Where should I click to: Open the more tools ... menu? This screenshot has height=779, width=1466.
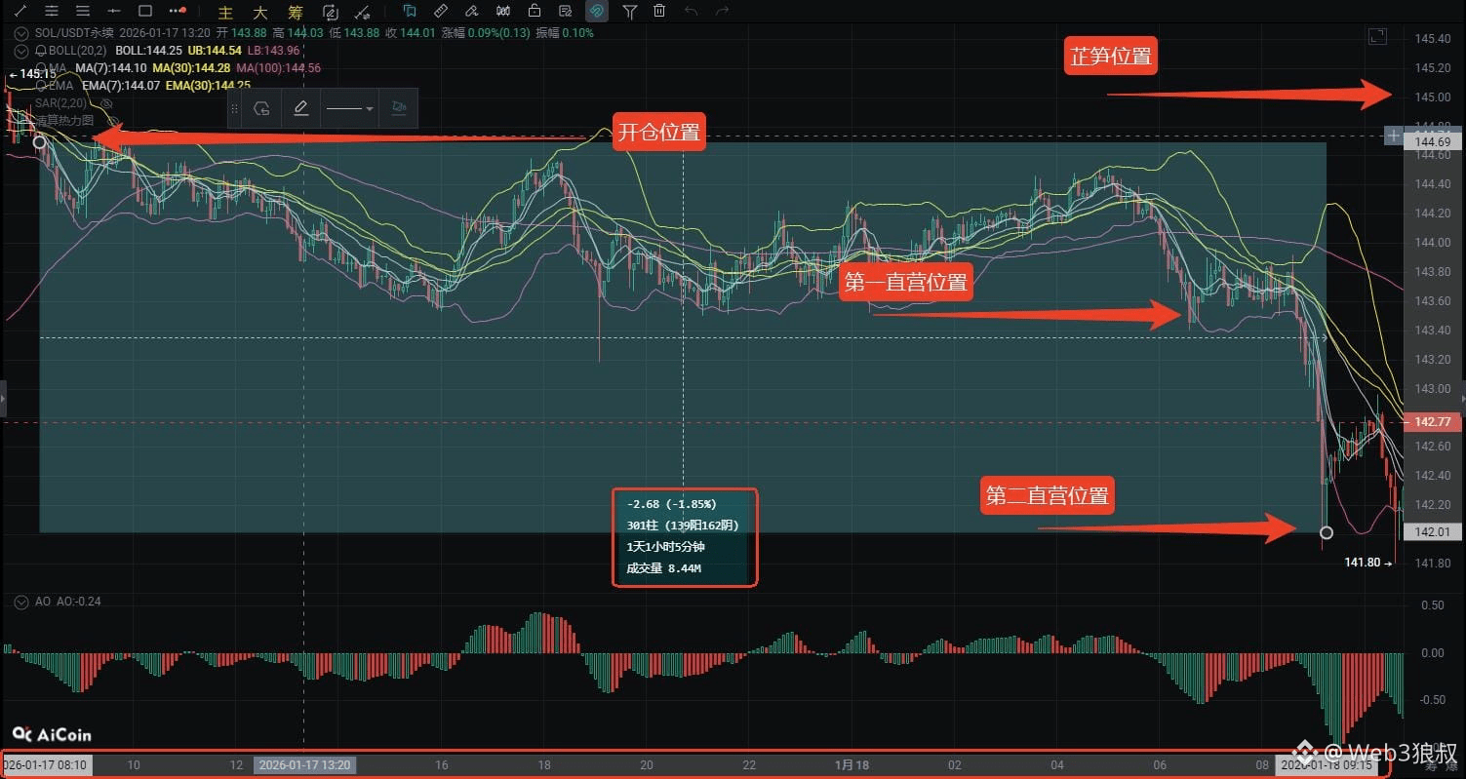tap(177, 11)
